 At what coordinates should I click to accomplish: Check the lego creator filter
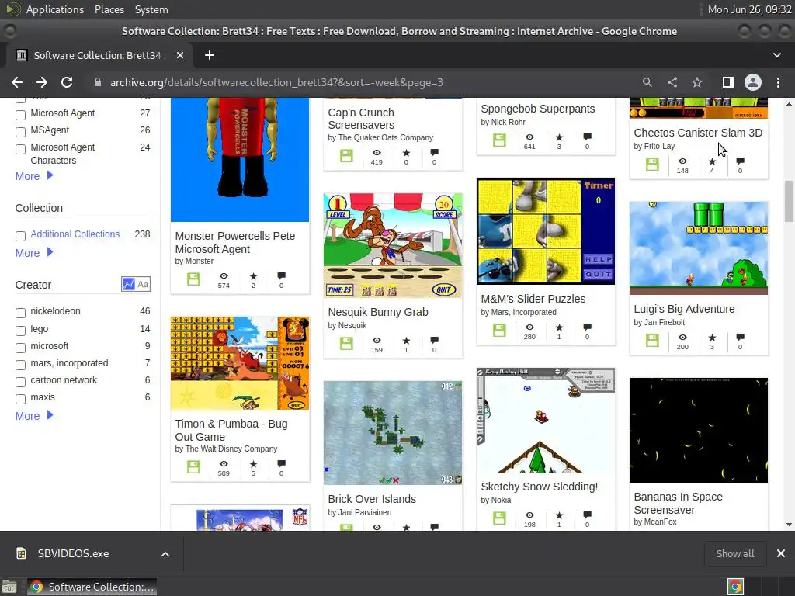pos(20,331)
